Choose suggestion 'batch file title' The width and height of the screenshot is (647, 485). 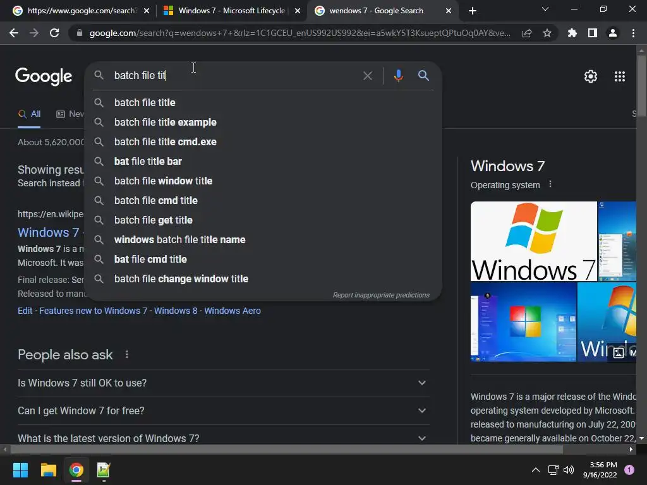coord(263,102)
